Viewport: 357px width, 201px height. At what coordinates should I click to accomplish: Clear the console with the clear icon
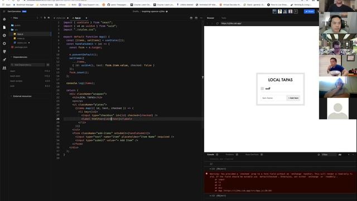coord(319,155)
